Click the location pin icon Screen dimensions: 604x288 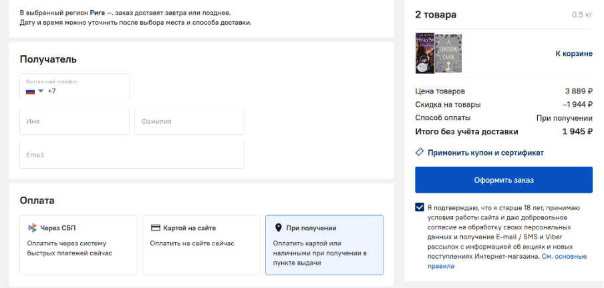(x=279, y=228)
